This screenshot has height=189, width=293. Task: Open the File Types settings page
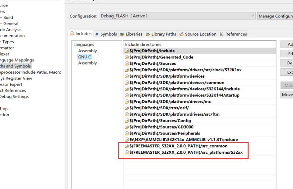[x=7, y=42]
